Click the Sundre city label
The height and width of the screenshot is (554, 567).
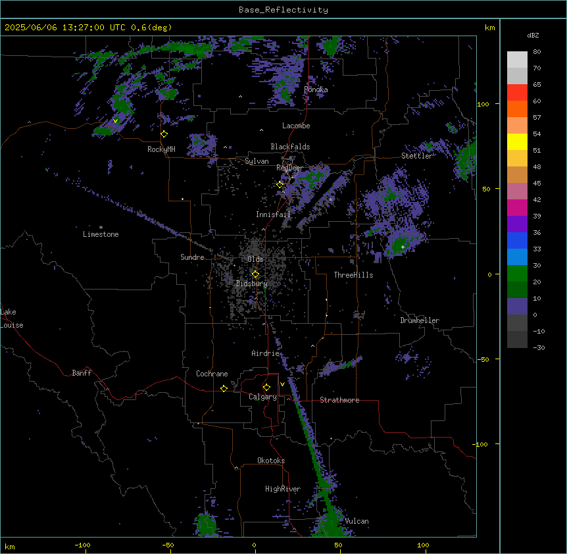(x=192, y=257)
